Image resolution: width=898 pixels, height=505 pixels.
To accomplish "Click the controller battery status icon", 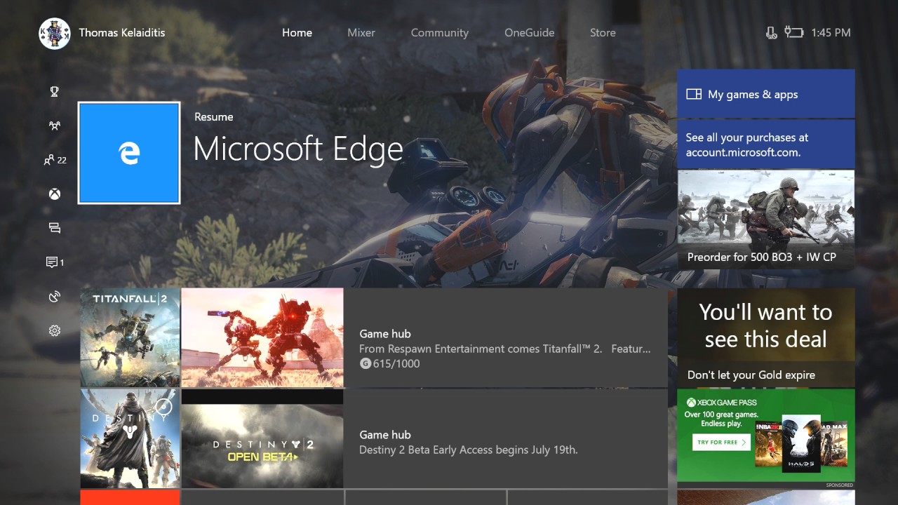I will point(793,32).
